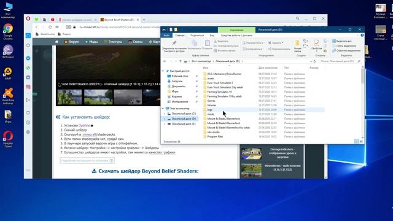The width and height of the screenshot is (393, 221).
Task: Click the '.minecraft' link in instructions
Action: (x=89, y=134)
